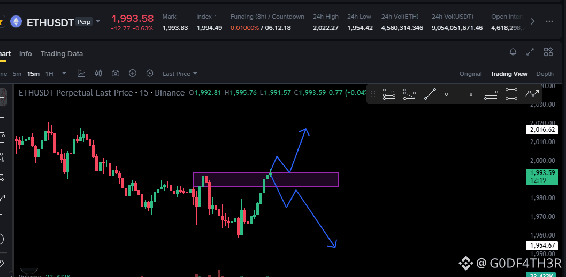566x277 pixels.
Task: Click the Perp badge
Action: pos(84,22)
